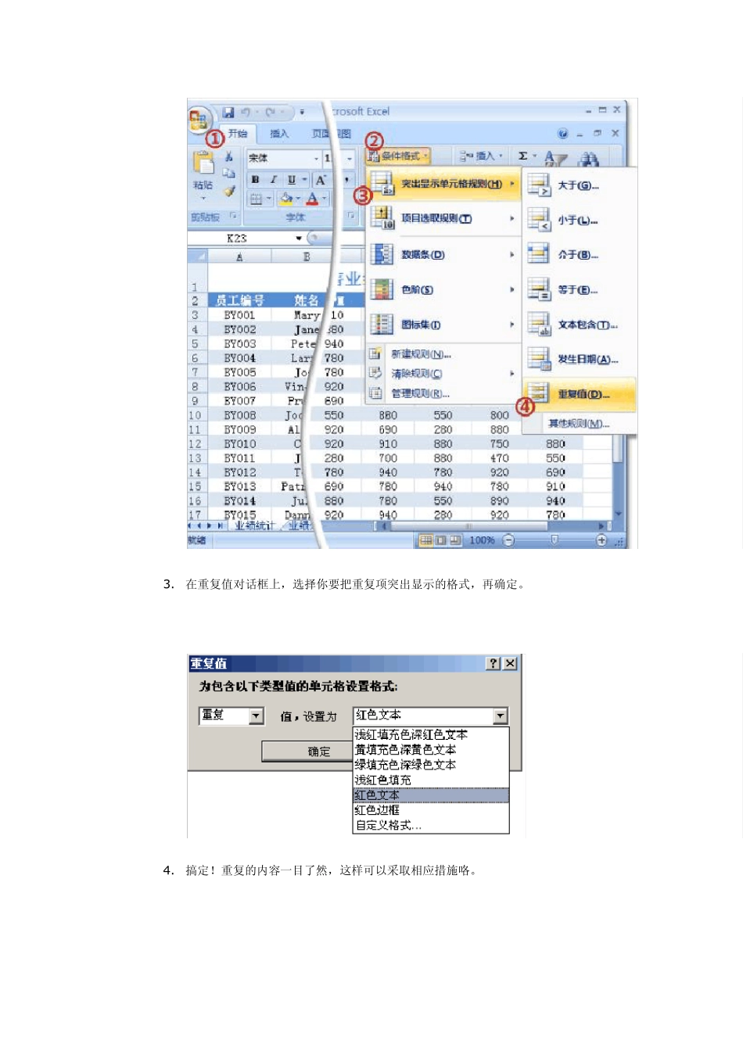
Task: Open the 条件格式 conditional formatting dropdown
Action: coord(399,156)
